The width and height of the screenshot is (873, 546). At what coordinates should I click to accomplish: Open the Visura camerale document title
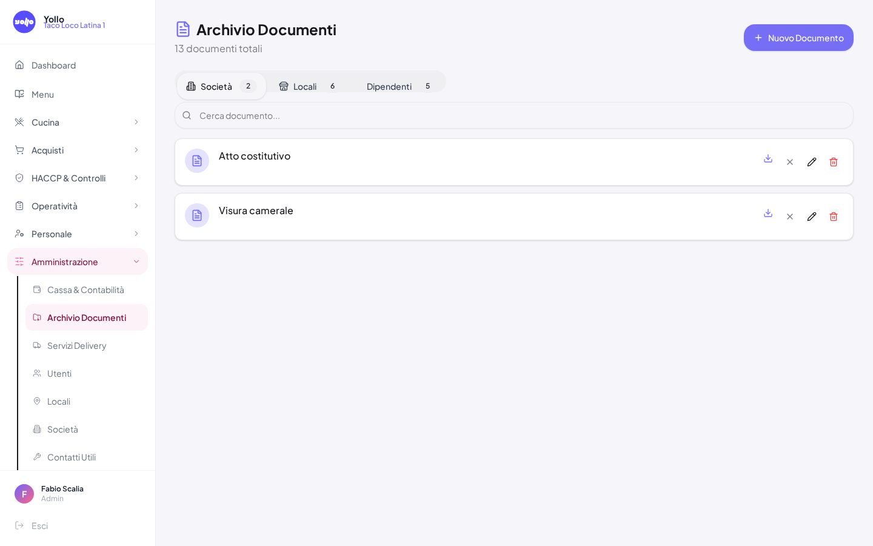pyautogui.click(x=256, y=211)
